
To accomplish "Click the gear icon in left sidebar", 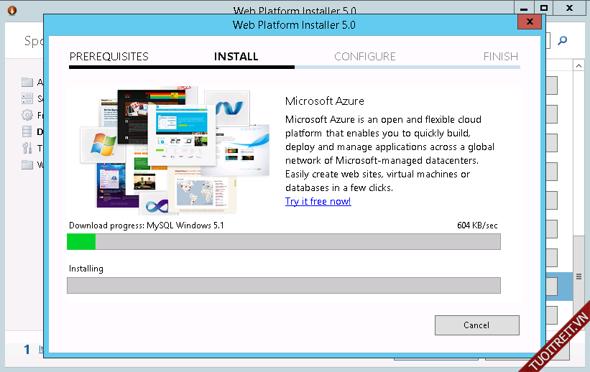I will click(x=27, y=115).
